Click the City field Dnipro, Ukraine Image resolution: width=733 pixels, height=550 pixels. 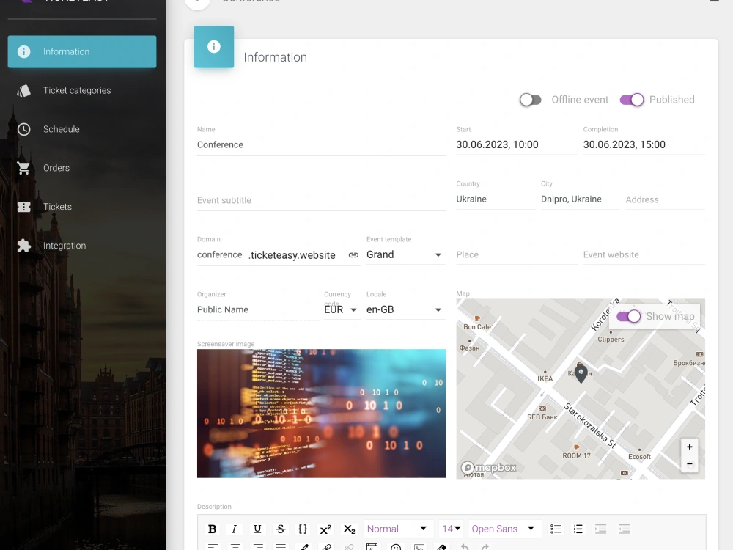point(580,199)
